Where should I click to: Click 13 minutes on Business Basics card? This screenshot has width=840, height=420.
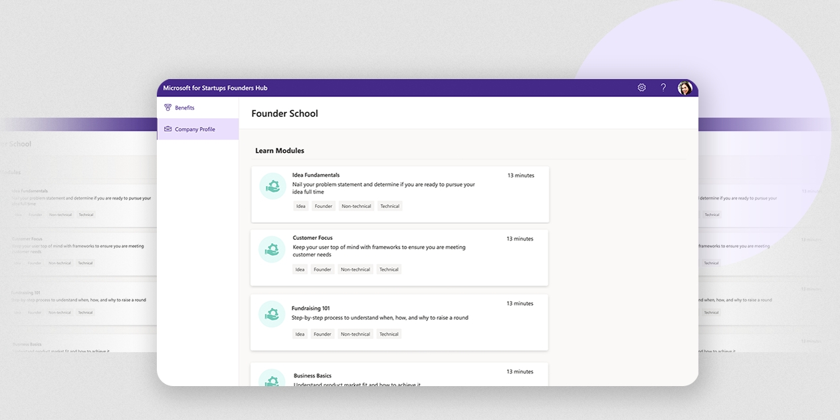tap(520, 371)
